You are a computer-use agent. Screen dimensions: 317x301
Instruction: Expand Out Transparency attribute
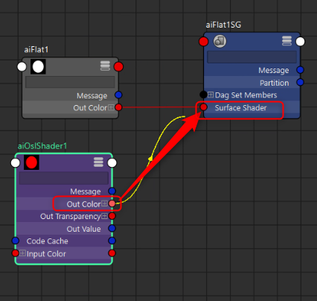[x=105, y=216]
